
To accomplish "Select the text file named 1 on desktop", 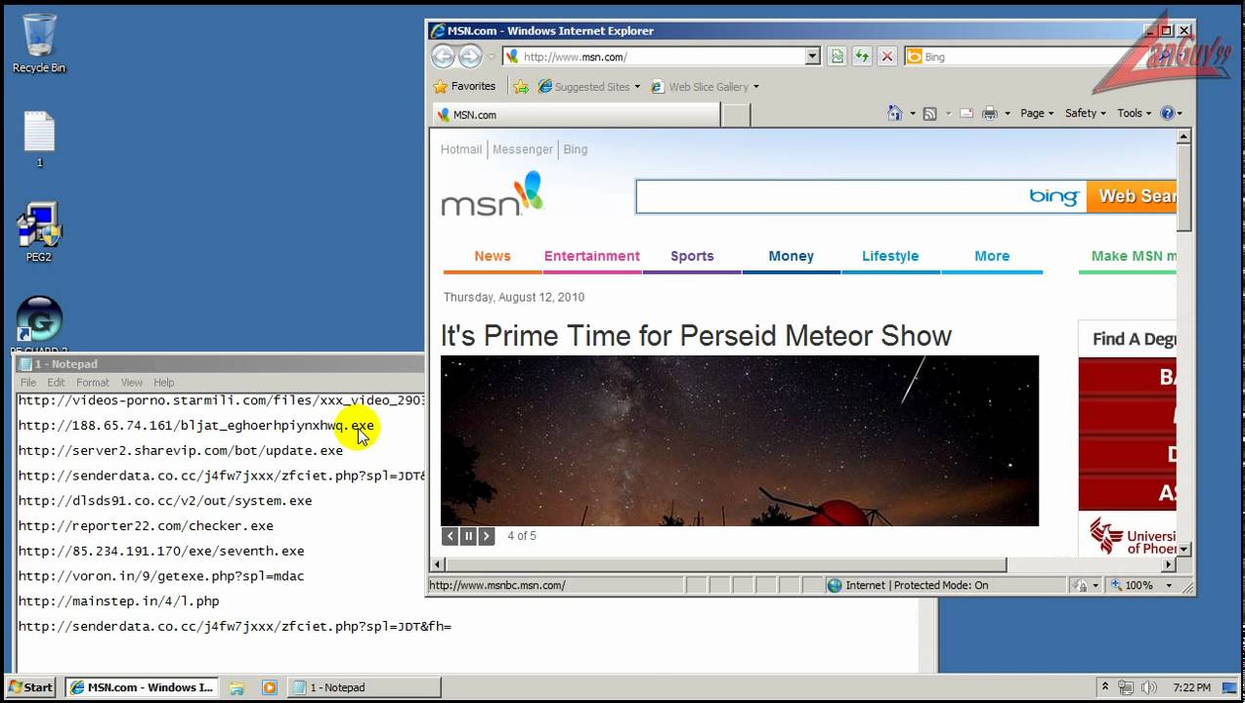I will click(x=39, y=139).
